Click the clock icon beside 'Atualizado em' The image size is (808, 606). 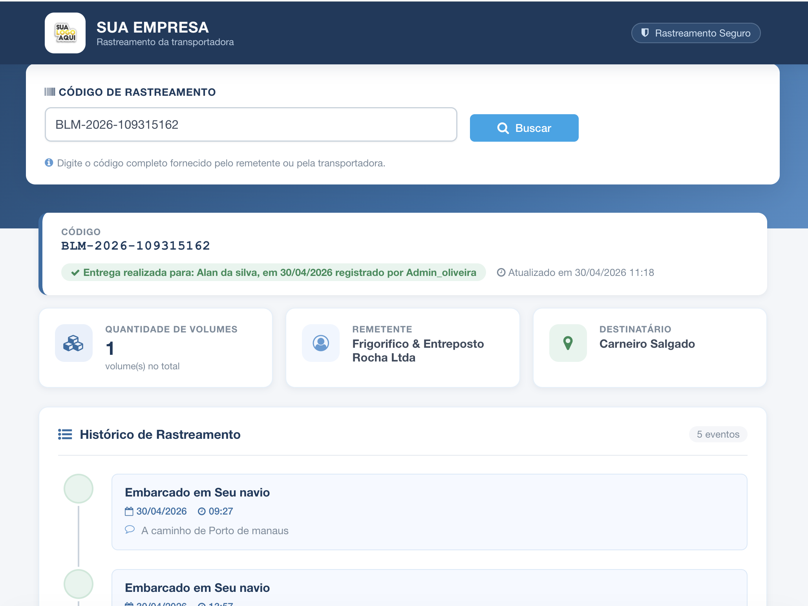501,272
